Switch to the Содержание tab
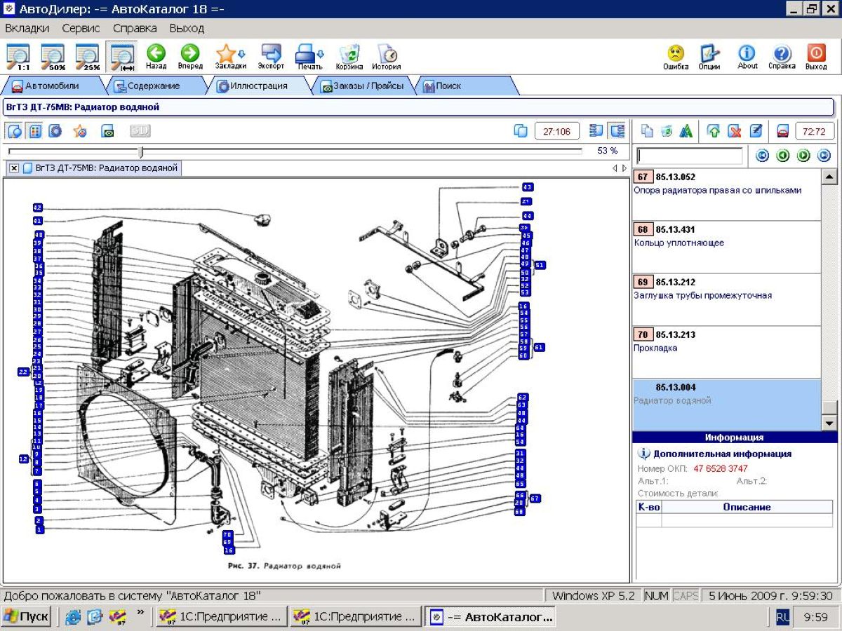The image size is (842, 631). point(153,86)
